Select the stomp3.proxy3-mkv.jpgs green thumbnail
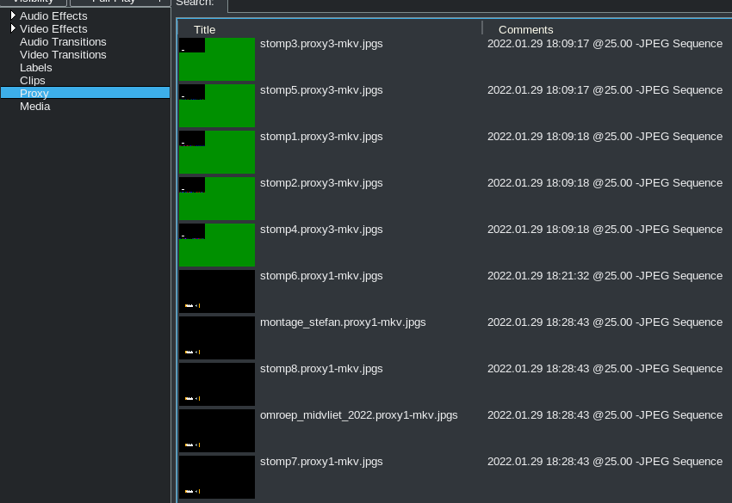732x503 pixels. pyautogui.click(x=217, y=59)
